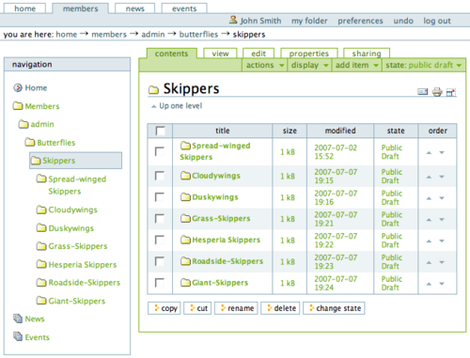Image resolution: width=470 pixels, height=358 pixels.
Task: Open the actions dropdown menu
Action: (265, 65)
